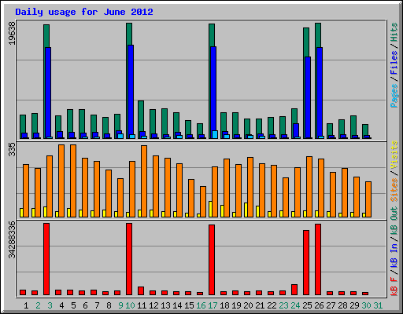Click the top axis value 19638

tap(12, 33)
